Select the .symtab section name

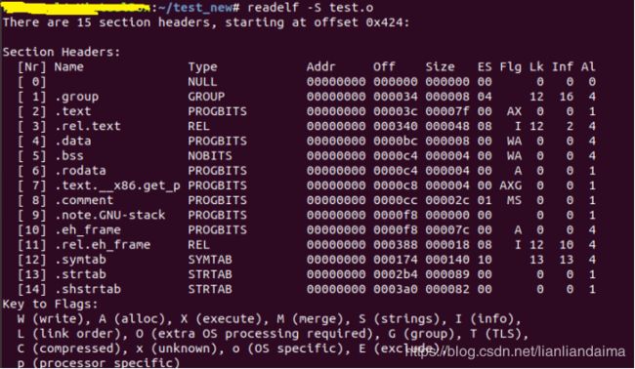click(x=80, y=260)
